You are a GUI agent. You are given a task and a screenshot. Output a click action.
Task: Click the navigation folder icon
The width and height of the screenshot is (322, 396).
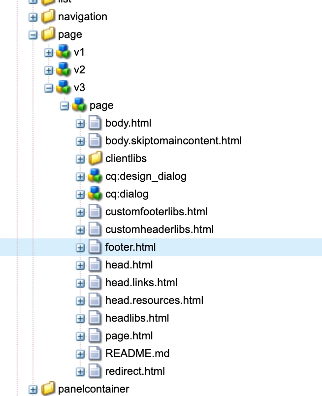click(x=48, y=16)
